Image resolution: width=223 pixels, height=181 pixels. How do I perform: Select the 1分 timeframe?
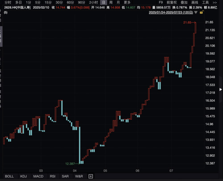(x=29, y=2)
